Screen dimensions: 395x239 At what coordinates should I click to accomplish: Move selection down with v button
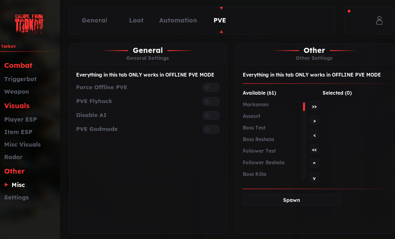[314, 178]
